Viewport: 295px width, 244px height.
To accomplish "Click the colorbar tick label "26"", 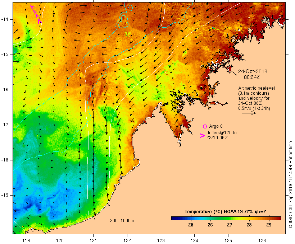I will pos(210,225).
